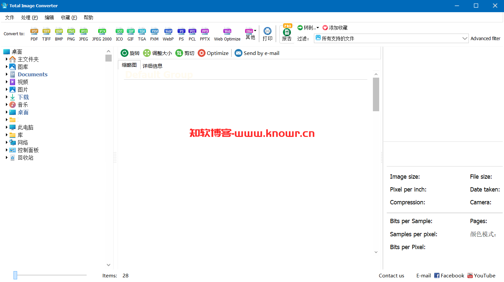Open the 处理 (P) menu
The height and width of the screenshot is (282, 504).
click(x=29, y=17)
